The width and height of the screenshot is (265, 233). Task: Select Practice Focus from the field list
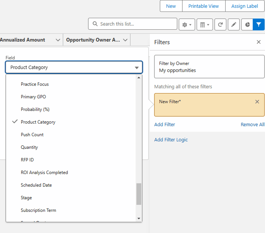[x=35, y=84]
